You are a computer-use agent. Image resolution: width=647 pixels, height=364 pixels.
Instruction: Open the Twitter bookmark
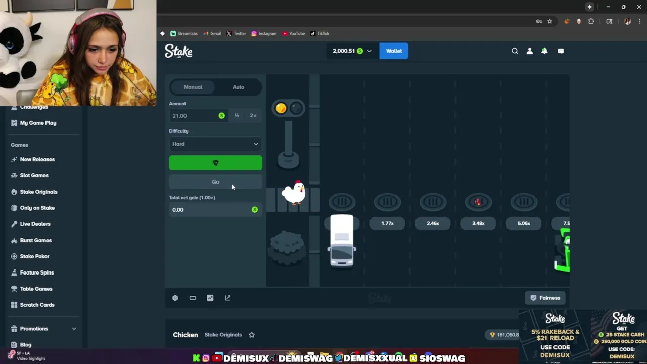click(236, 33)
